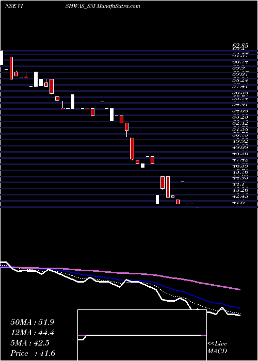
Task: Select the 47.42 price axis label
Action: coord(240,159)
